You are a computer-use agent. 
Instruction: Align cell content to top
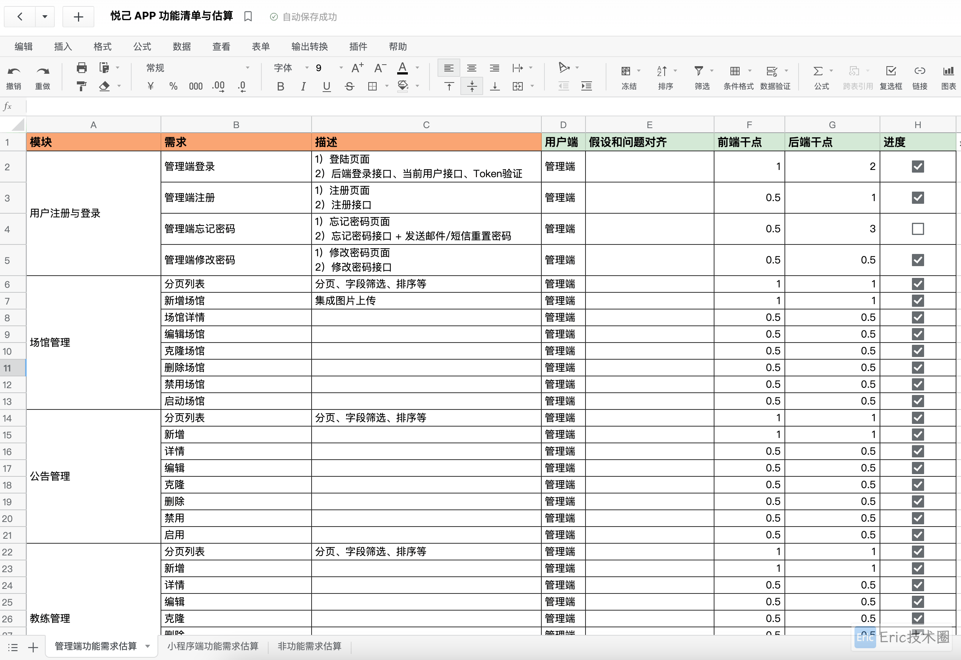click(x=449, y=86)
